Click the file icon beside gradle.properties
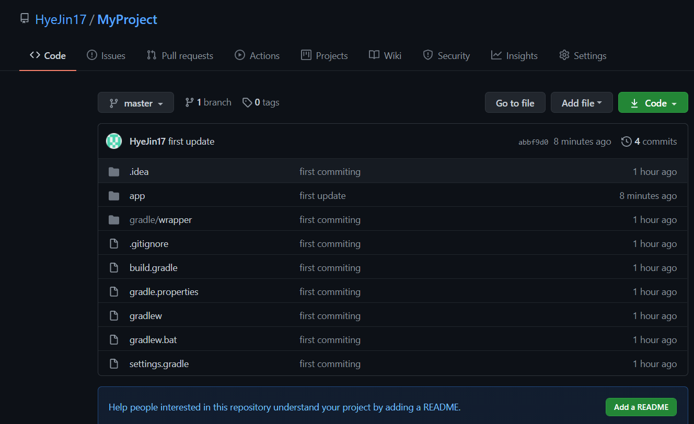The height and width of the screenshot is (424, 694). point(114,292)
